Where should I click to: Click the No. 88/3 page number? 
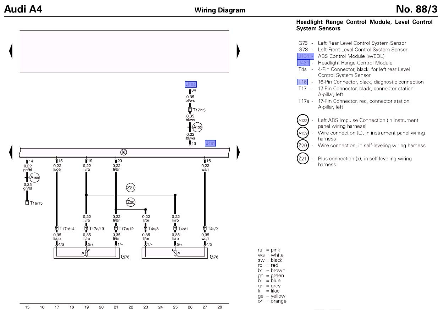(417, 9)
